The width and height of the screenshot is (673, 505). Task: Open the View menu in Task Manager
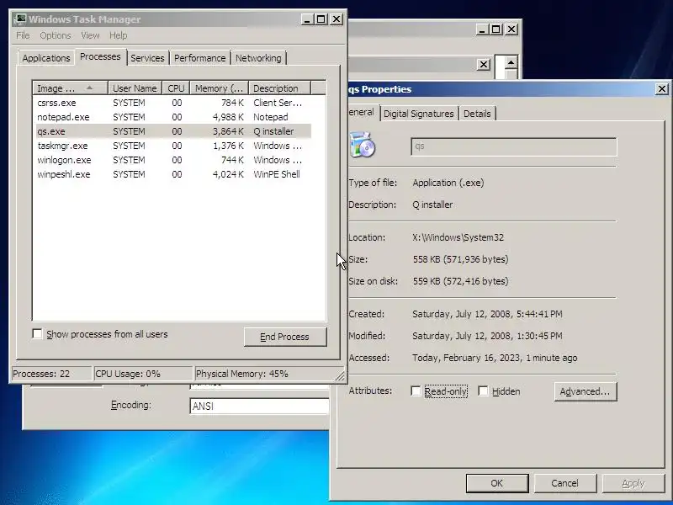pos(90,35)
